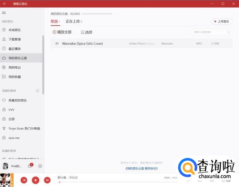The image size is (239, 187).
Task: Open the Pink user profile name
Action: (x=16, y=166)
